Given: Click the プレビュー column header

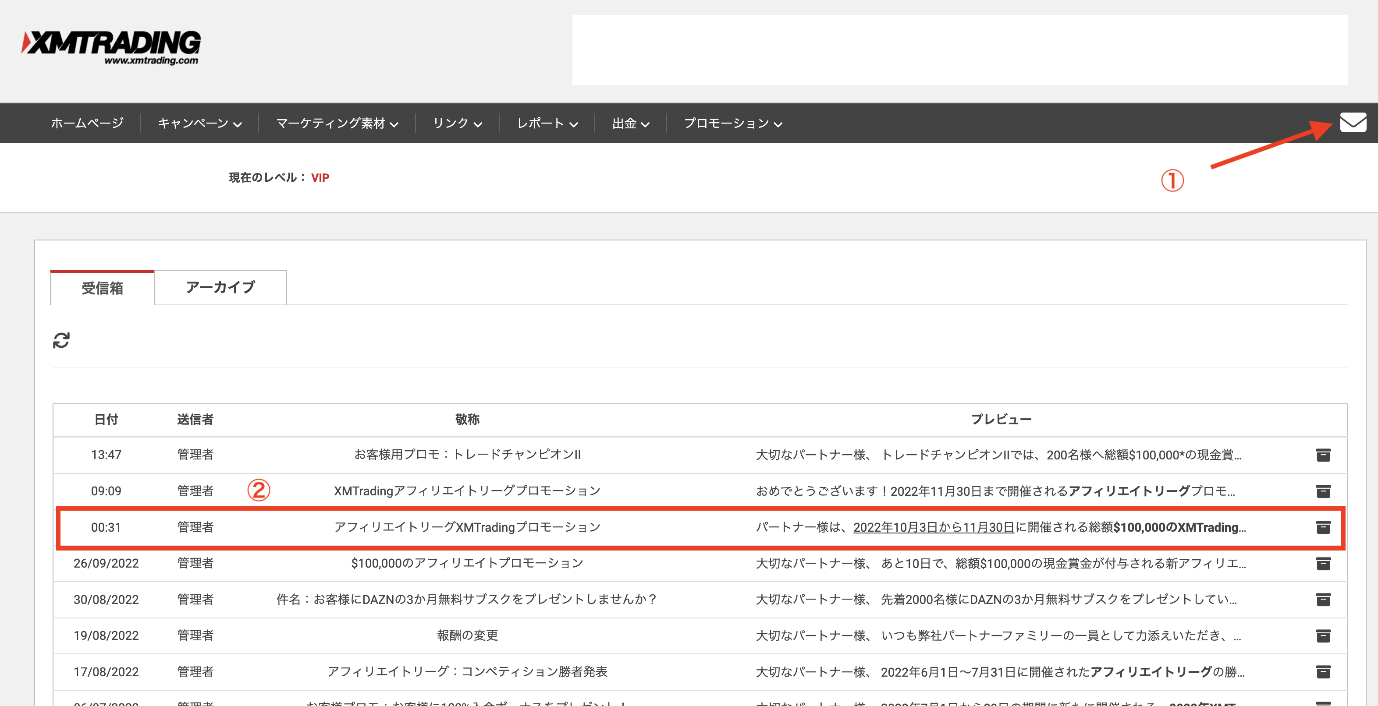Looking at the screenshot, I should [x=1001, y=420].
